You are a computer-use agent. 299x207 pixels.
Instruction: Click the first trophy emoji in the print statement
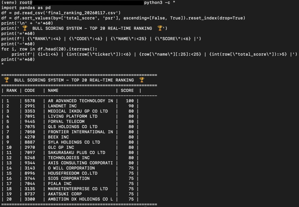coord(25,28)
